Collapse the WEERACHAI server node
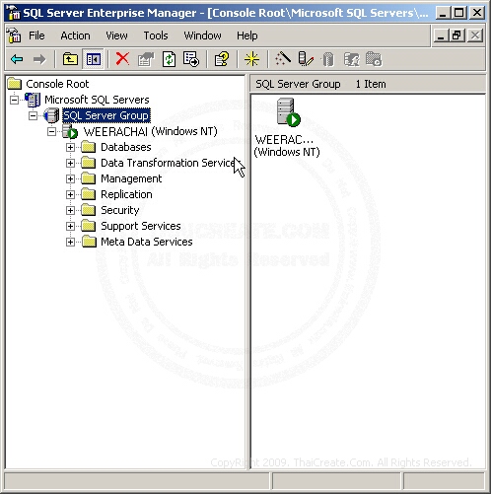 click(51, 131)
